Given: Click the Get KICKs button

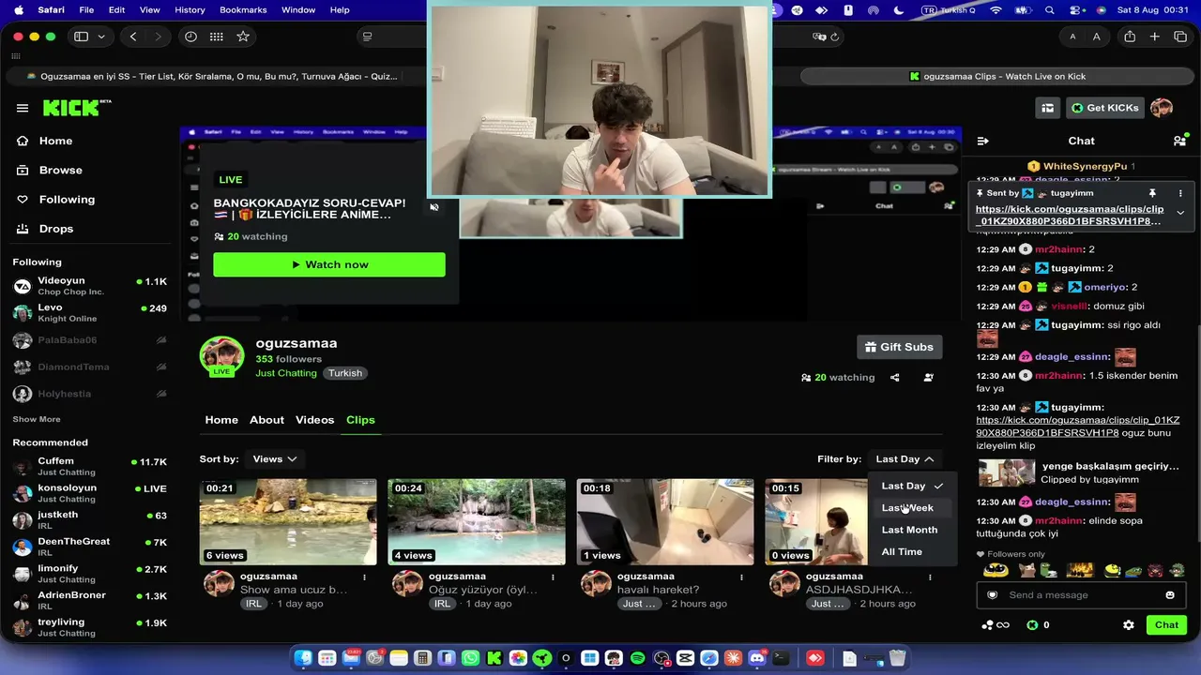Looking at the screenshot, I should pos(1104,108).
